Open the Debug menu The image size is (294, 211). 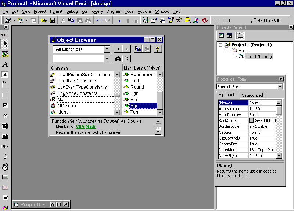(x=72, y=11)
